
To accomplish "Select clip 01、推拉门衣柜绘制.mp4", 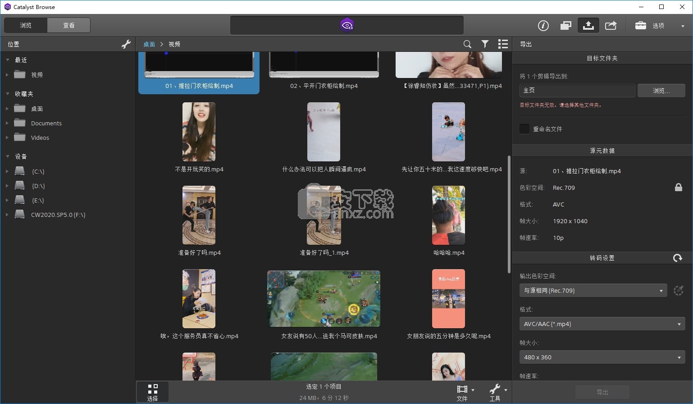I will click(x=199, y=72).
